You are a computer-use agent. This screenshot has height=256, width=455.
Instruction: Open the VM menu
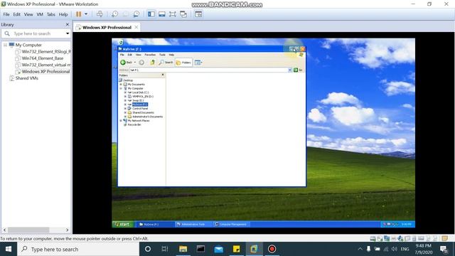tap(40, 14)
